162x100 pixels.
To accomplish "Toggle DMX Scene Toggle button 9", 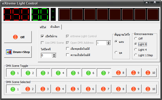I will tap(134, 73).
